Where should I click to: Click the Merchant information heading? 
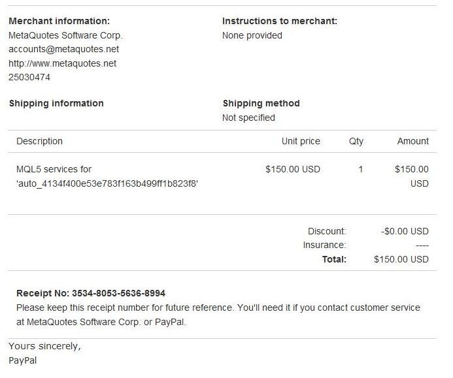[59, 21]
